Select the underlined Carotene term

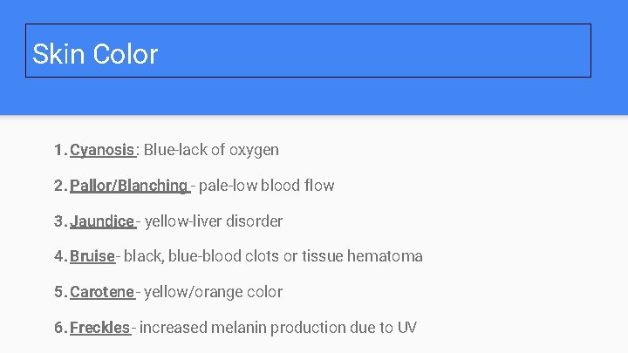[x=102, y=292]
